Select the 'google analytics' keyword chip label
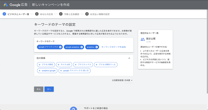This screenshot has height=110, width=208. click(72, 47)
